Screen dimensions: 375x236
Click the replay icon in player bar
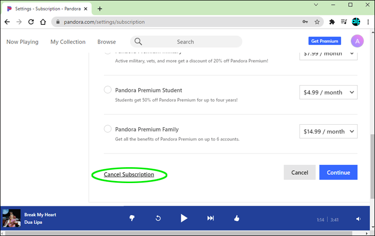click(x=158, y=218)
